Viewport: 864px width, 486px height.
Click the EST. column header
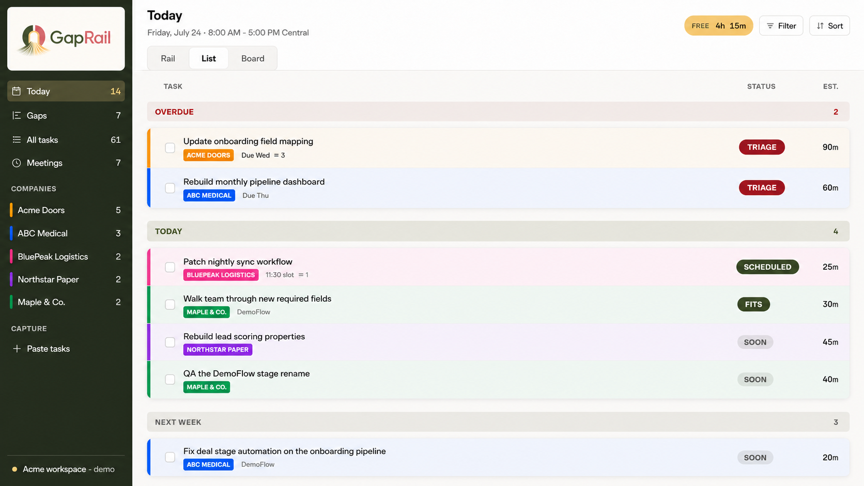tap(830, 86)
